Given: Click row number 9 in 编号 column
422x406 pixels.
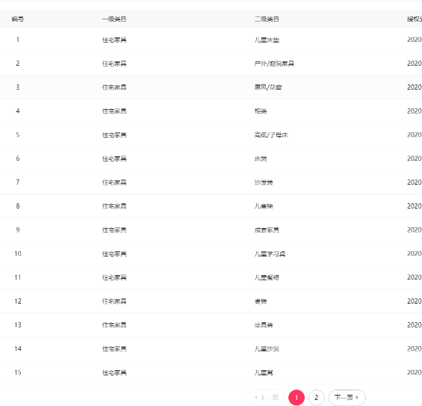Looking at the screenshot, I should pyautogui.click(x=18, y=230).
